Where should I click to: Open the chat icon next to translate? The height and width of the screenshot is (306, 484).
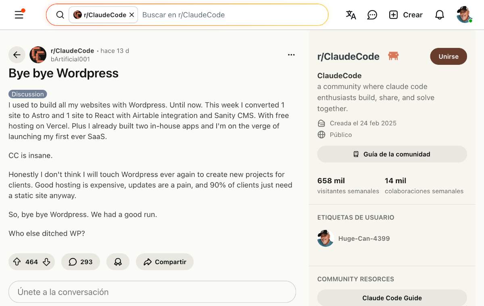point(372,14)
